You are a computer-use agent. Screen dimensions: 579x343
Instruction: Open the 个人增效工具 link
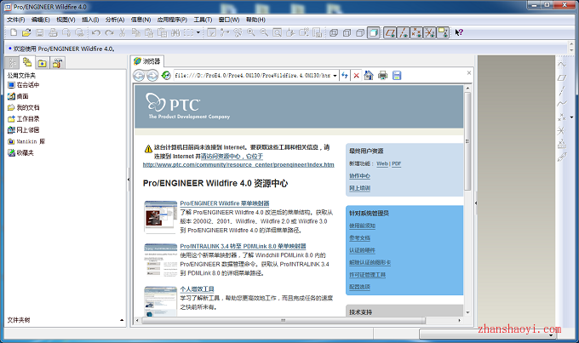pyautogui.click(x=198, y=289)
